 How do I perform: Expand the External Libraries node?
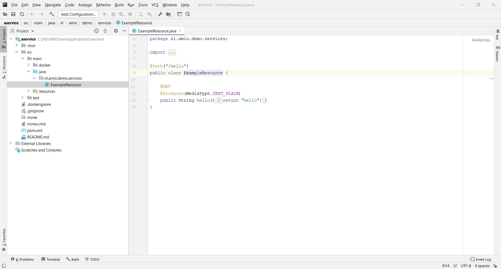11,143
